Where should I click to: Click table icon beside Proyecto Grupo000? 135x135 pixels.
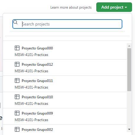coord(17,48)
